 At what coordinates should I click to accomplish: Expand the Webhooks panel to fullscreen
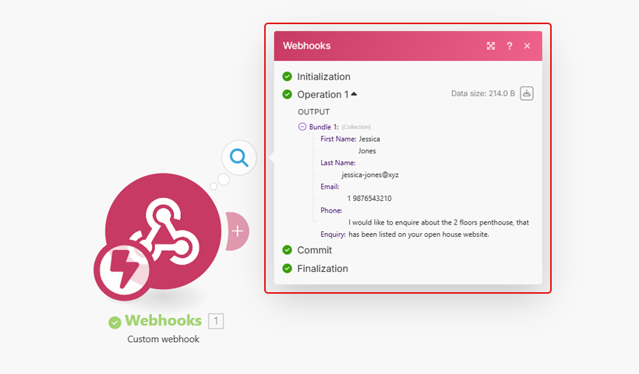[x=491, y=46]
